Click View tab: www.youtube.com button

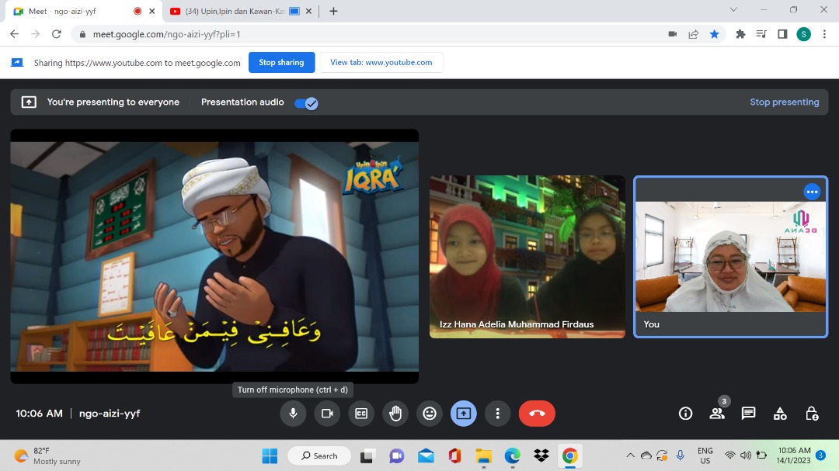(x=381, y=63)
